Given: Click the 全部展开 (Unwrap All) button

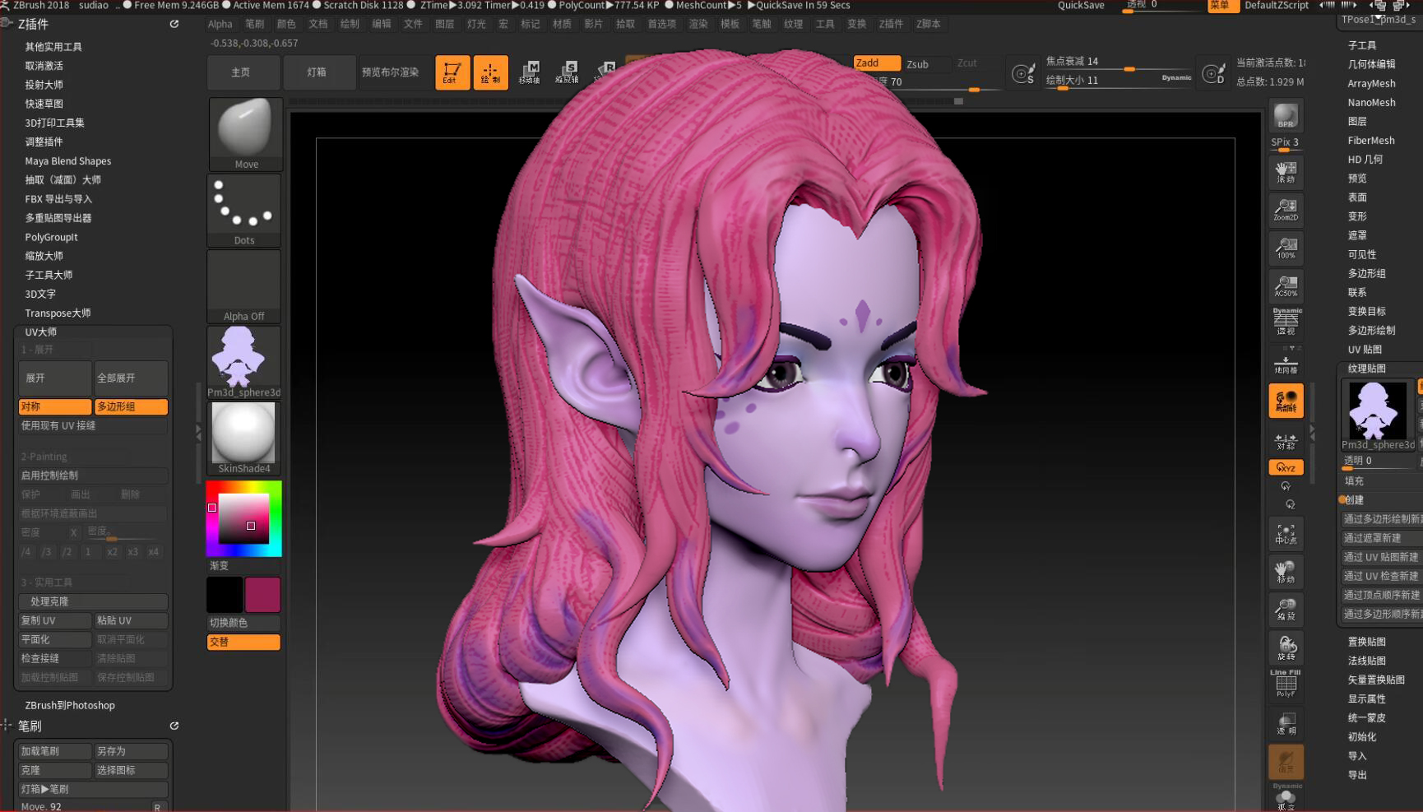Looking at the screenshot, I should [x=131, y=378].
